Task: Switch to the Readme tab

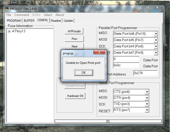Action: coord(56,20)
